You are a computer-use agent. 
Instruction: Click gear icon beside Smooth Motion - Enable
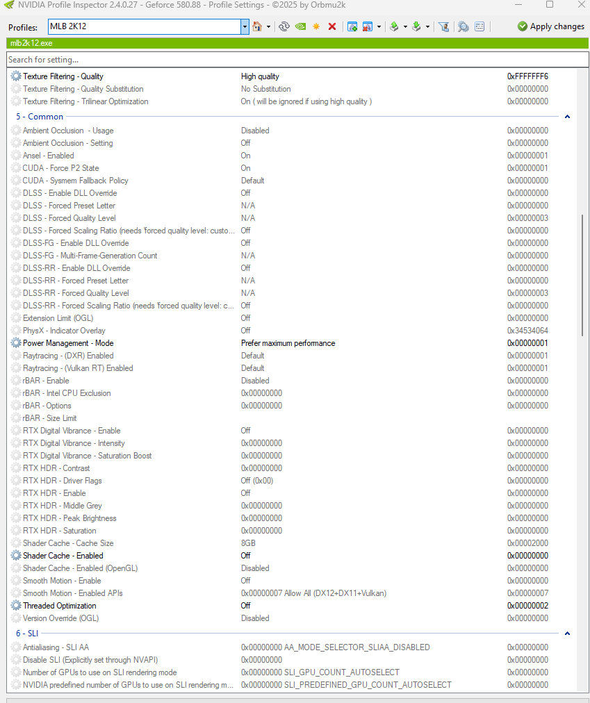tap(16, 581)
